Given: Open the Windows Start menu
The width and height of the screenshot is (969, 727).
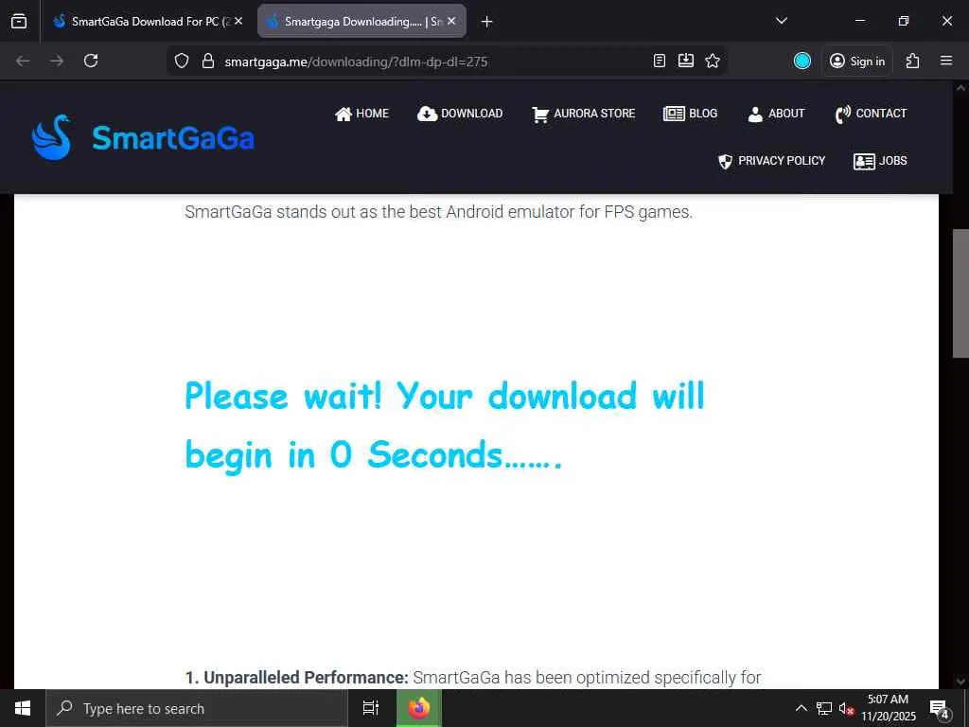Looking at the screenshot, I should tap(23, 708).
